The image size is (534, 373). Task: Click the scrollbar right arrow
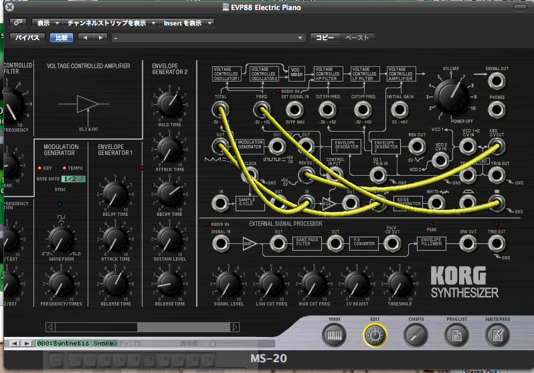click(x=235, y=327)
